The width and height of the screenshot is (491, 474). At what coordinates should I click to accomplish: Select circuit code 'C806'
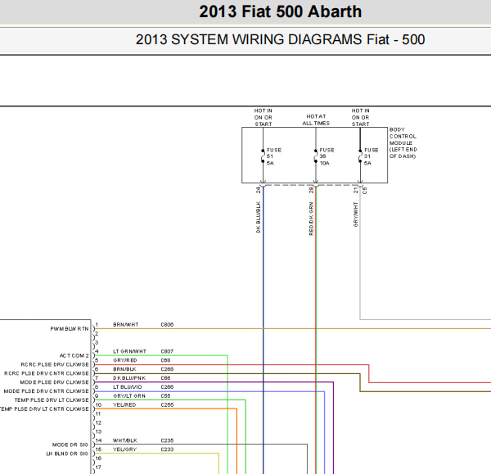point(167,325)
